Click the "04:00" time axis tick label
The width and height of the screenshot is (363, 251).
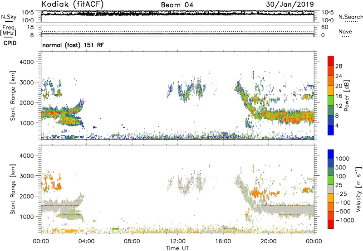click(x=86, y=241)
